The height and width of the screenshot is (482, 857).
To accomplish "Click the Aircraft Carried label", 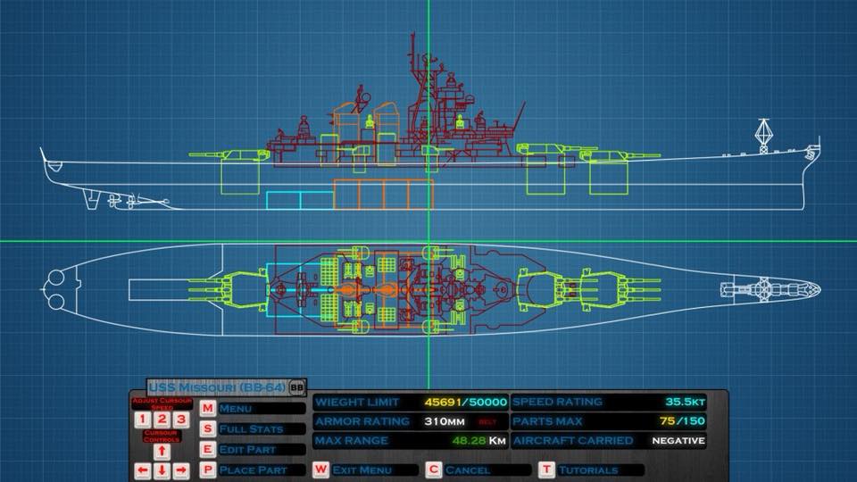I will coord(573,440).
